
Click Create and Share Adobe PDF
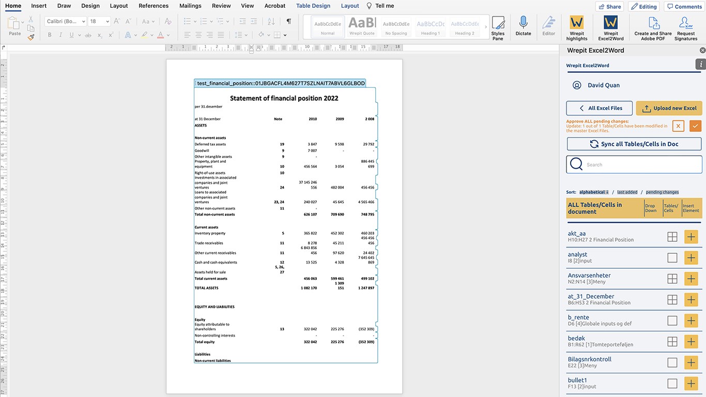[653, 28]
